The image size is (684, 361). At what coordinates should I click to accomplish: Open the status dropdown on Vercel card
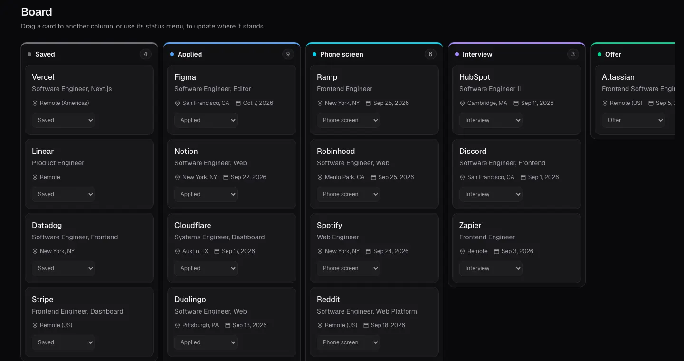point(63,120)
